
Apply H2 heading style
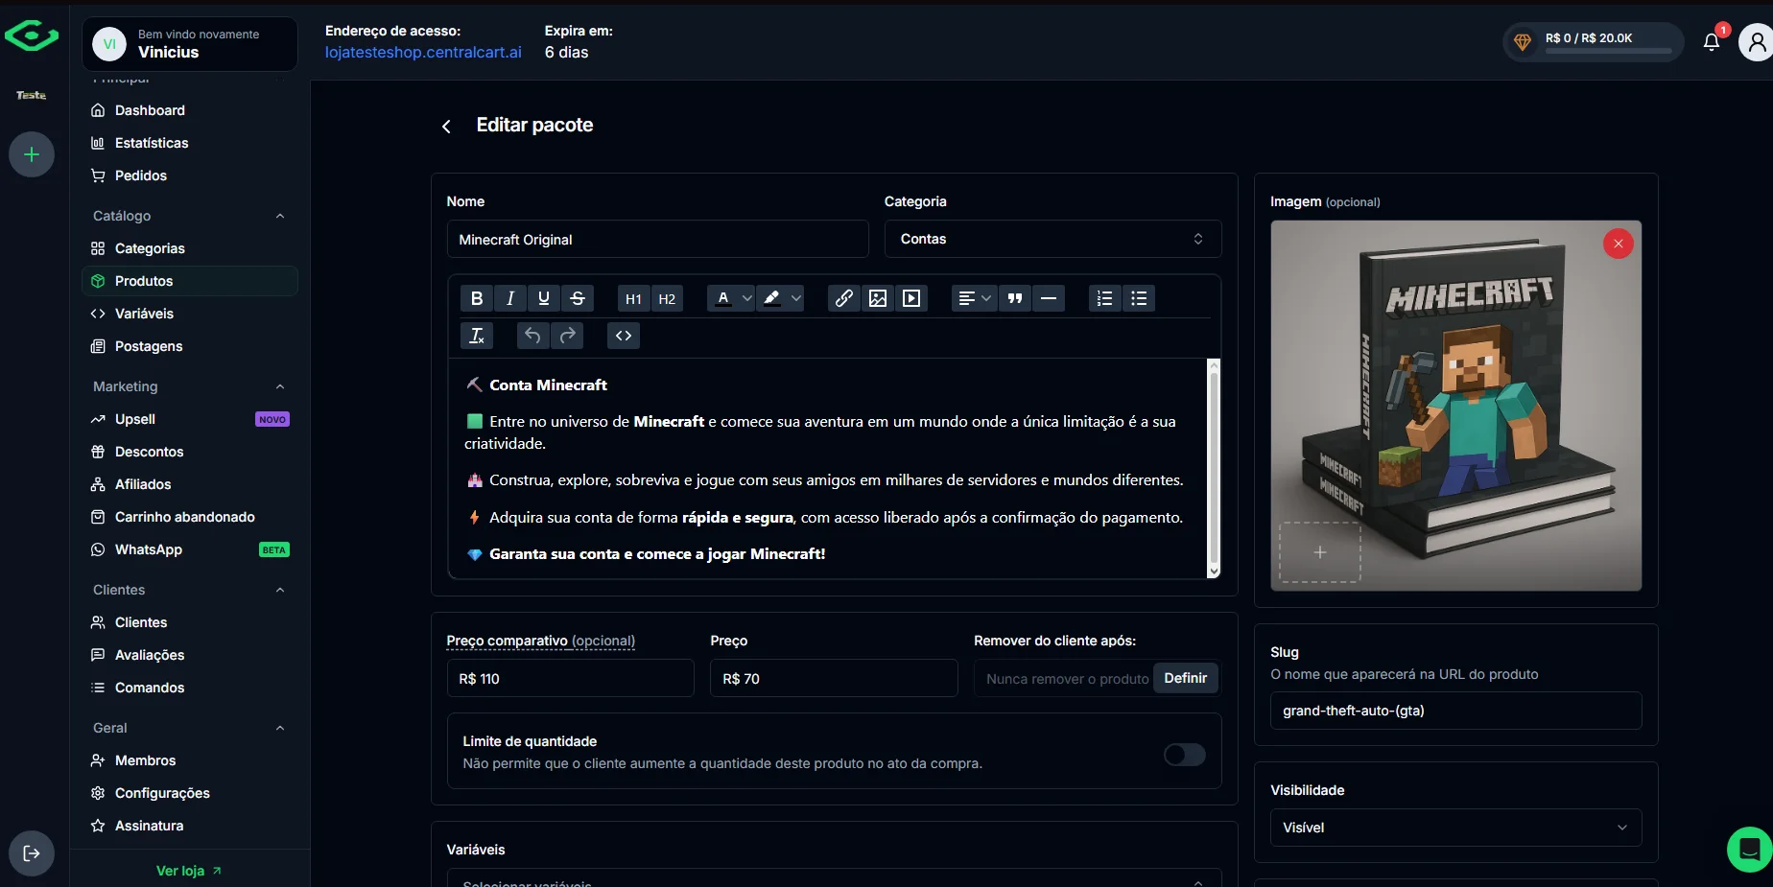(x=667, y=298)
